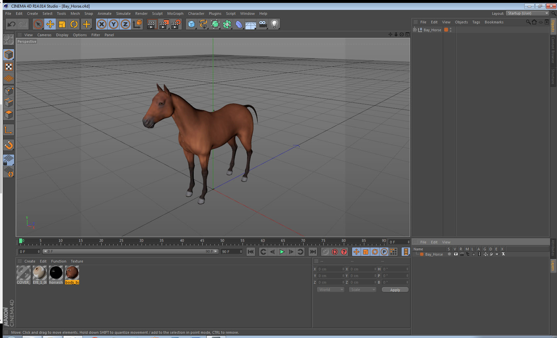Viewport: 557px width, 338px height.
Task: Add a camera object
Action: (x=263, y=24)
